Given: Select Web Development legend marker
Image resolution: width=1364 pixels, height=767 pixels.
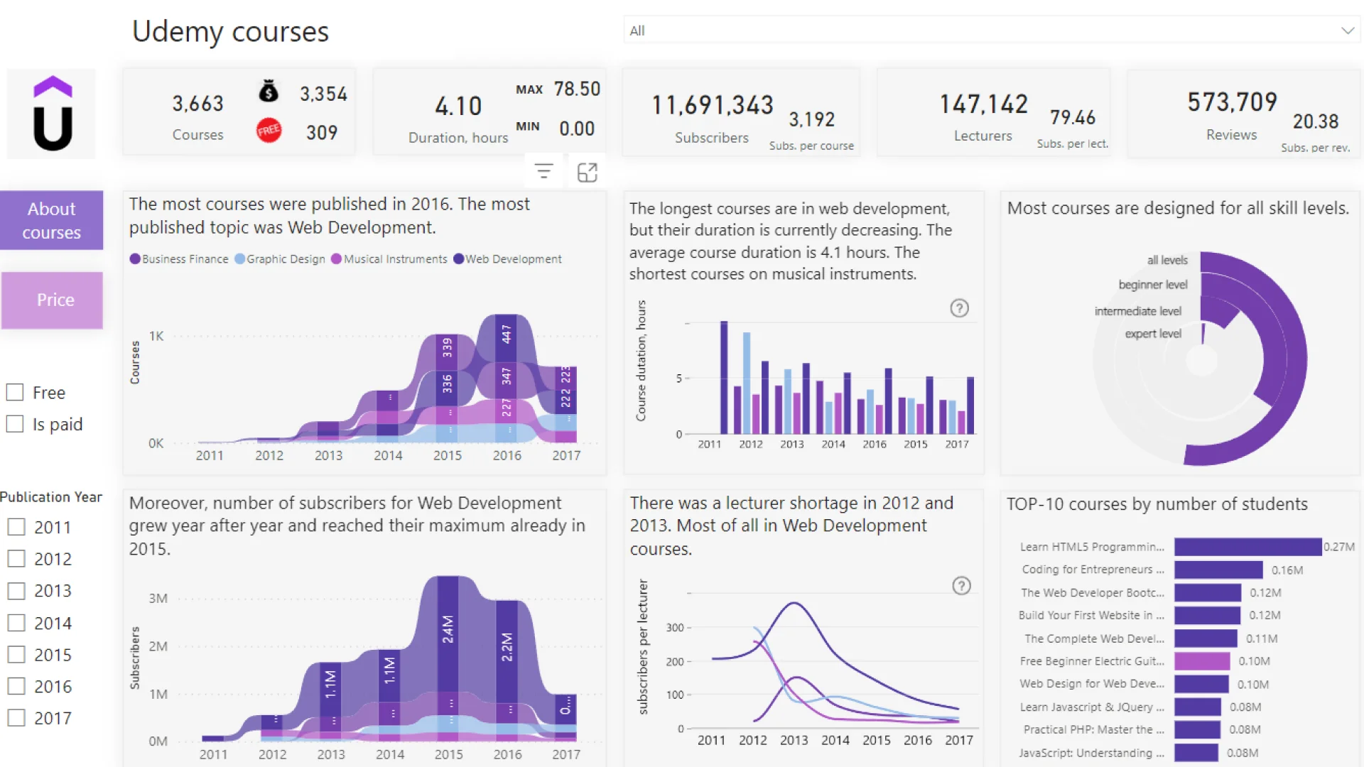Looking at the screenshot, I should pos(459,259).
